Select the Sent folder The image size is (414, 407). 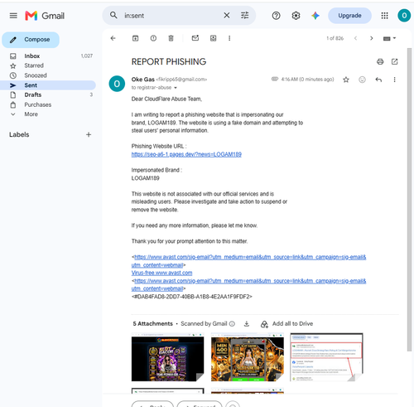[48, 85]
